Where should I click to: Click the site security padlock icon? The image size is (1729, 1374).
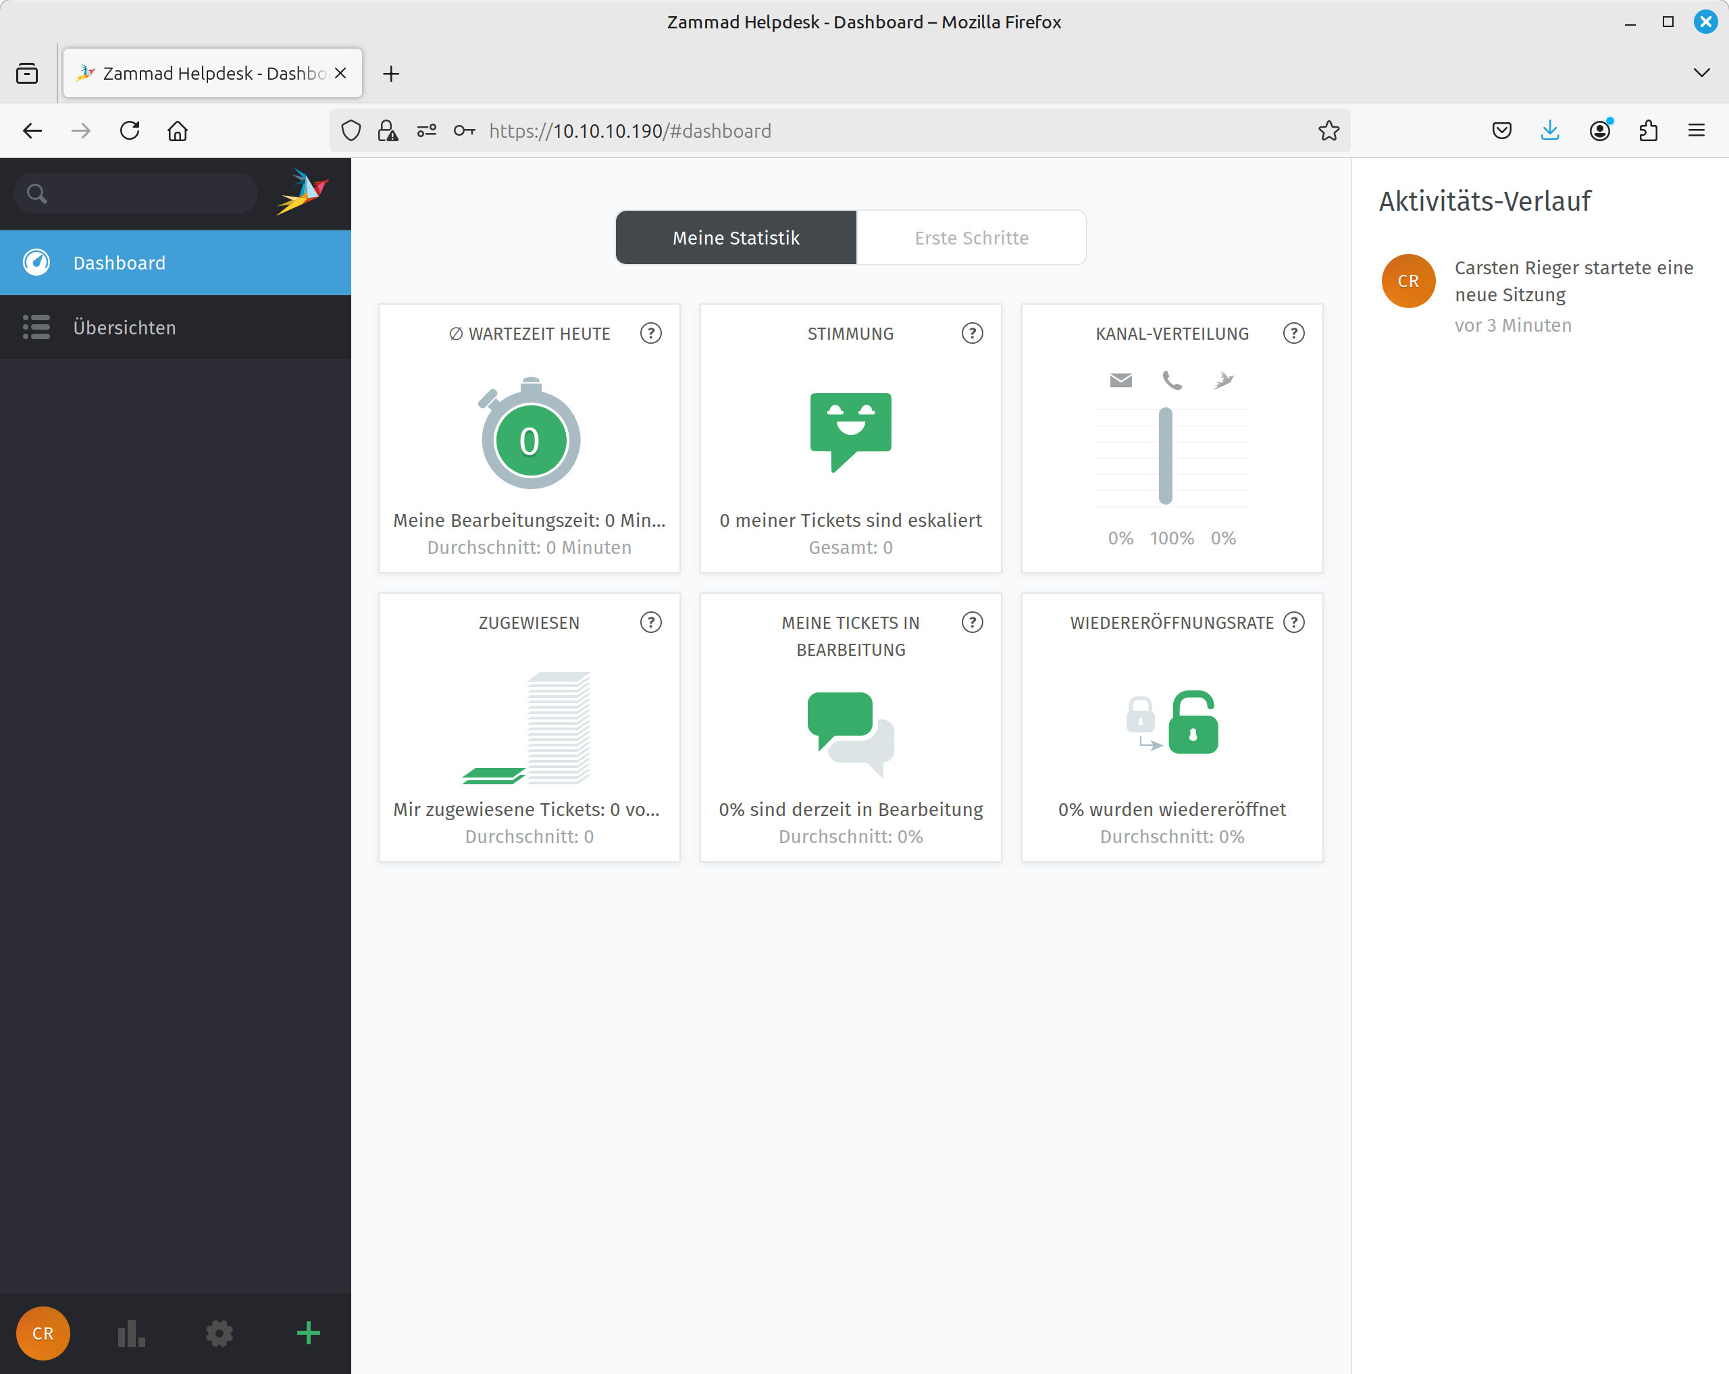388,131
